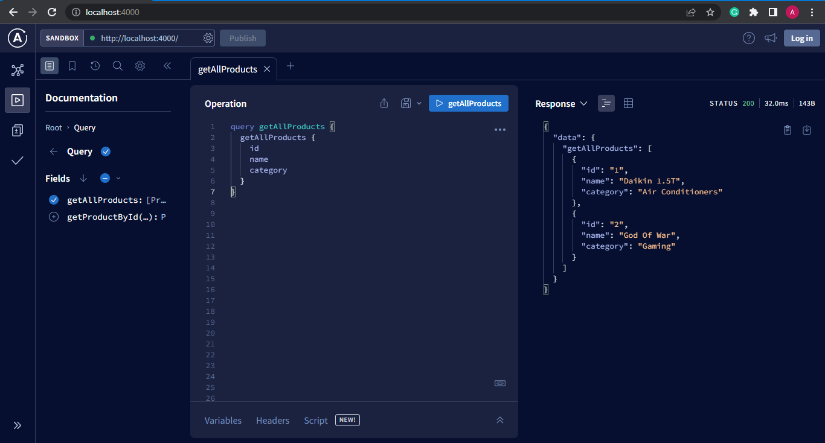Image resolution: width=825 pixels, height=443 pixels.
Task: Open the Response view dropdown
Action: (x=583, y=103)
